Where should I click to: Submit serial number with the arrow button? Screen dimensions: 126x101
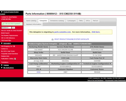14,28
